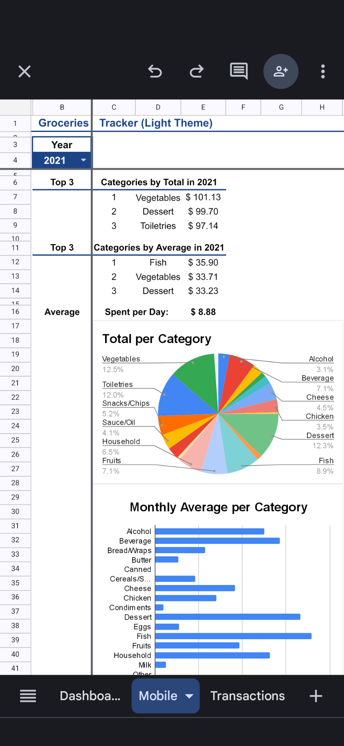Tap the share add-person icon

coord(281,71)
